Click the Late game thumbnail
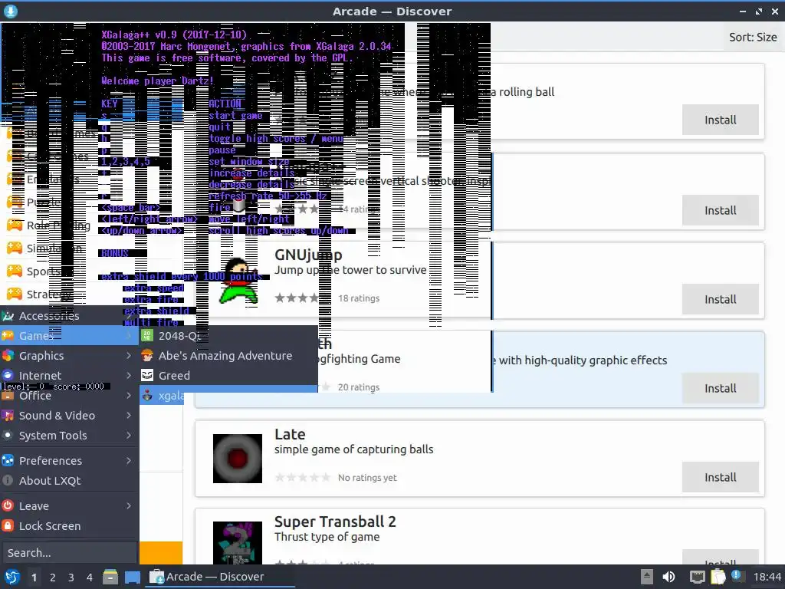This screenshot has height=589, width=785. click(238, 459)
